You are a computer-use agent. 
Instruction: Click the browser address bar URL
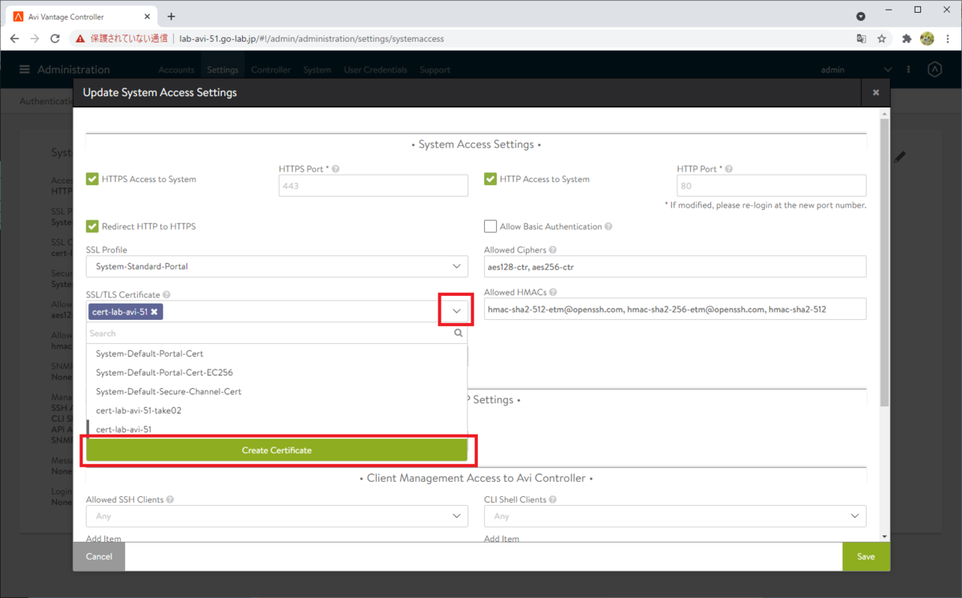pyautogui.click(x=312, y=38)
